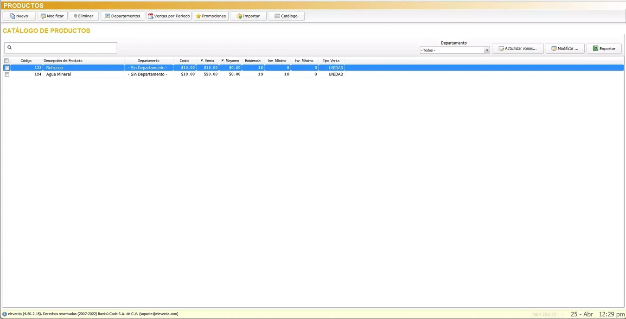Select the Modificar pencil icon in toolbar
The height and width of the screenshot is (319, 626).
click(x=44, y=16)
